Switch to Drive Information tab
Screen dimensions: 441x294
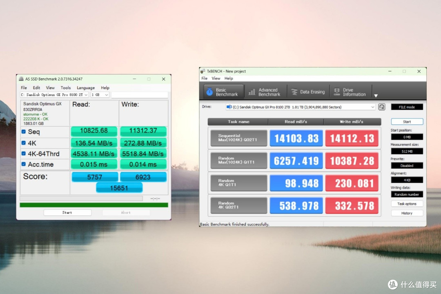tap(350, 92)
